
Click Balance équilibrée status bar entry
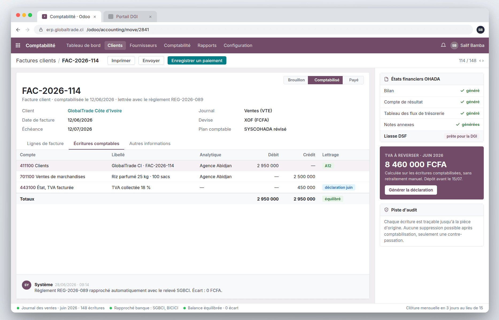pyautogui.click(x=211, y=308)
